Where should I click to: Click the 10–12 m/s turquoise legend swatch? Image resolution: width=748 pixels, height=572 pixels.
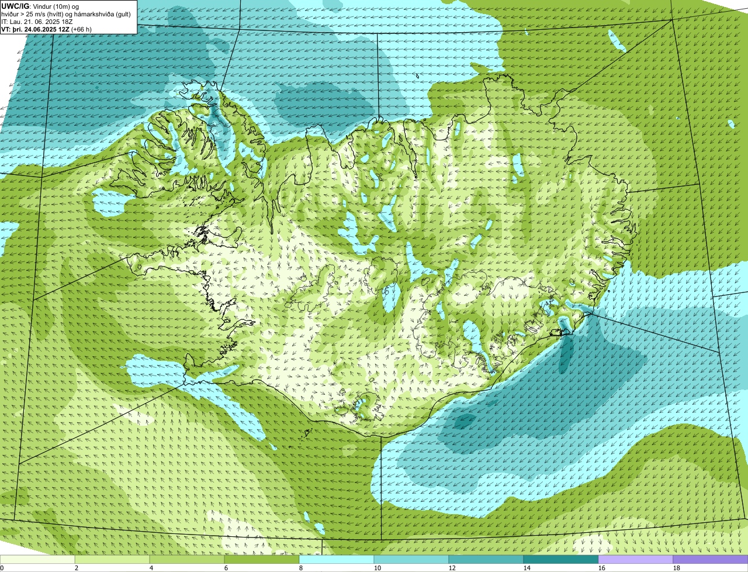(x=411, y=559)
